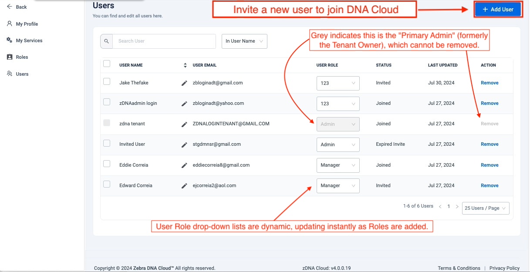Click the pencil icon for Eddie Correia
The width and height of the screenshot is (530, 272).
pyautogui.click(x=184, y=165)
